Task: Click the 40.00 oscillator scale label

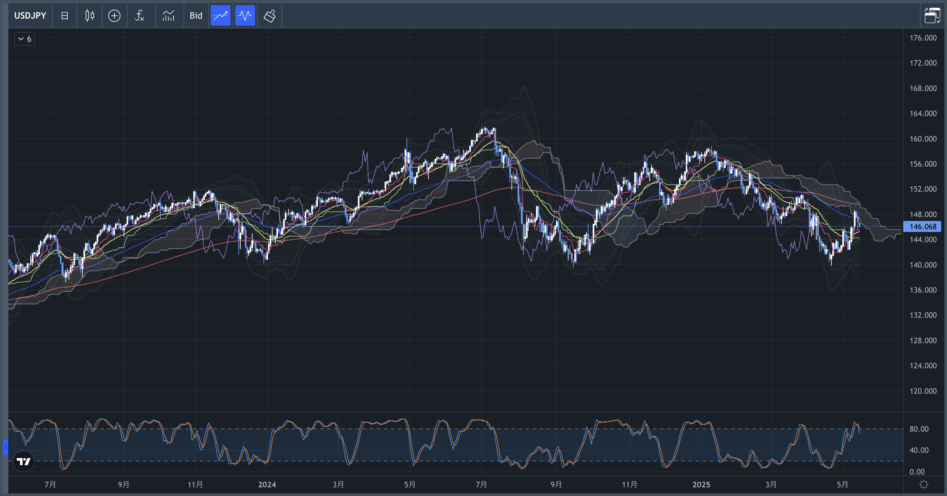Action: pyautogui.click(x=919, y=450)
